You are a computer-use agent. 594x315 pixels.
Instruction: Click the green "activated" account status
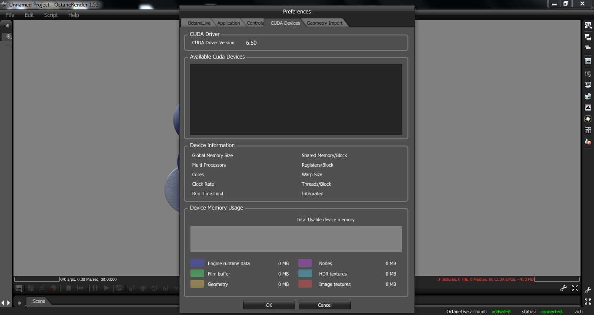coord(501,312)
